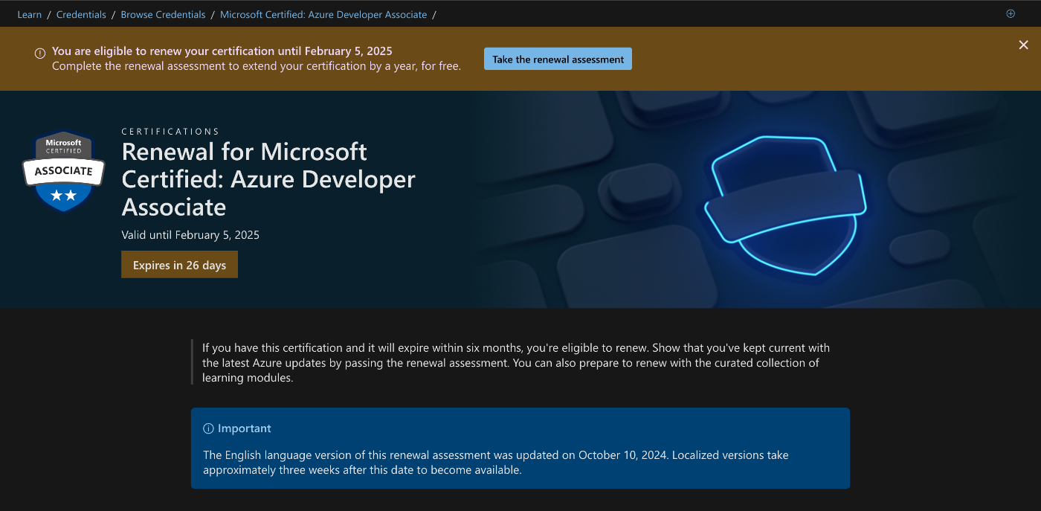Click the note about October 10, 2024 update
Viewport: 1041px width, 511px height.
(496, 462)
